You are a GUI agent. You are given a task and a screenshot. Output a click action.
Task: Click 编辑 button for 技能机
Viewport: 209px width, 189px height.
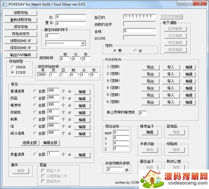[x=82, y=113]
